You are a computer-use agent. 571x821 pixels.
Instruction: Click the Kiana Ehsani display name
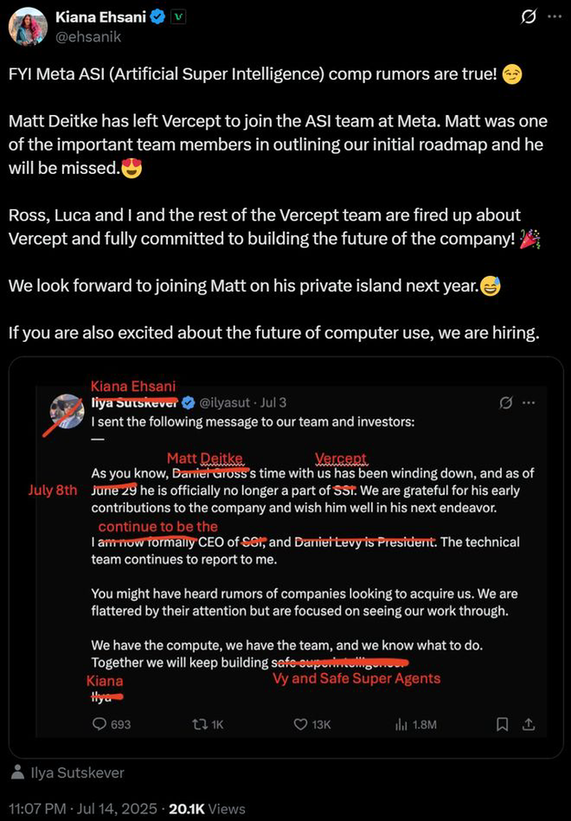point(101,16)
